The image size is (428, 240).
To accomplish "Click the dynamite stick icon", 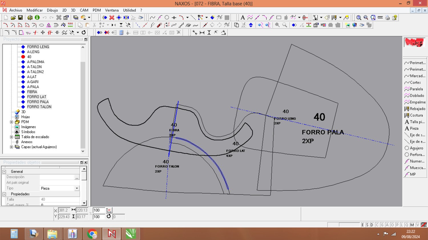I will (159, 25).
